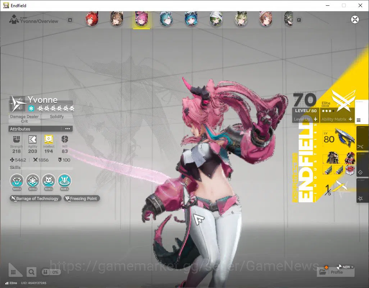Open the brown coat armor gear slot
The width and height of the screenshot is (369, 288).
point(332,158)
